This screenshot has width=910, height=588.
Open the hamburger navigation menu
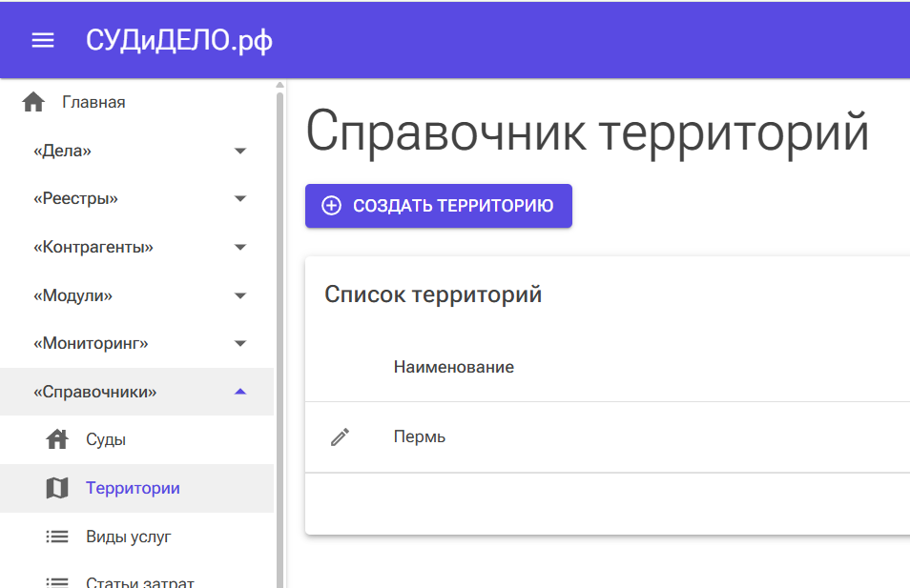tap(43, 40)
